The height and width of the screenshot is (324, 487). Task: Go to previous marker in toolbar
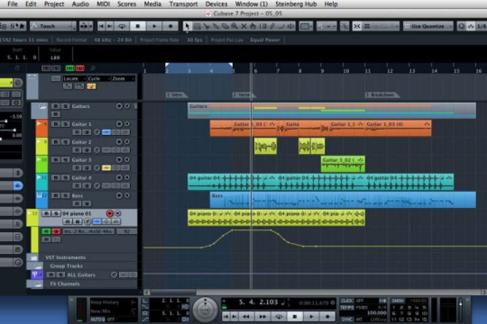coord(101,26)
